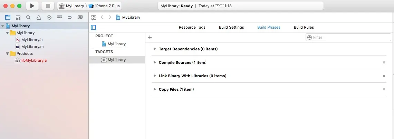This screenshot has height=139, width=394.
Task: Click Target Dependencies (0 items) title
Action: click(x=188, y=49)
